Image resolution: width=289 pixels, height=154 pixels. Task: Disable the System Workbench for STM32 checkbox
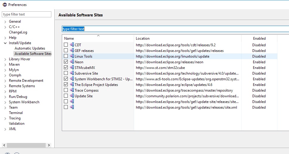pyautogui.click(x=66, y=79)
